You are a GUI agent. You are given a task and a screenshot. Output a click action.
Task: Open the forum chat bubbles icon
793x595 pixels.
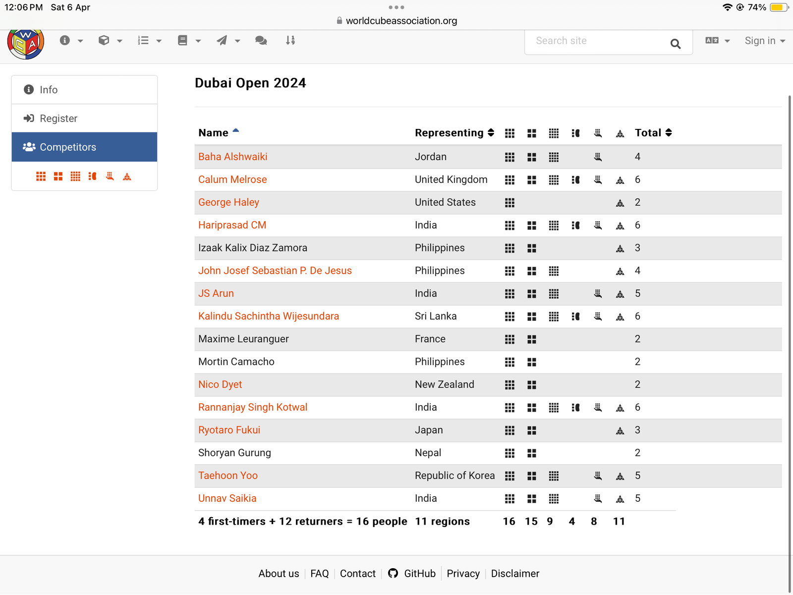tap(261, 41)
